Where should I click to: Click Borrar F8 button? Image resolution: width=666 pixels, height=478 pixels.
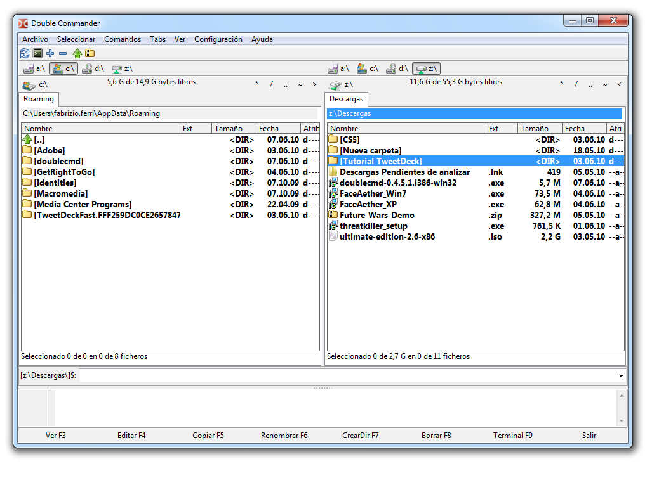coord(436,435)
